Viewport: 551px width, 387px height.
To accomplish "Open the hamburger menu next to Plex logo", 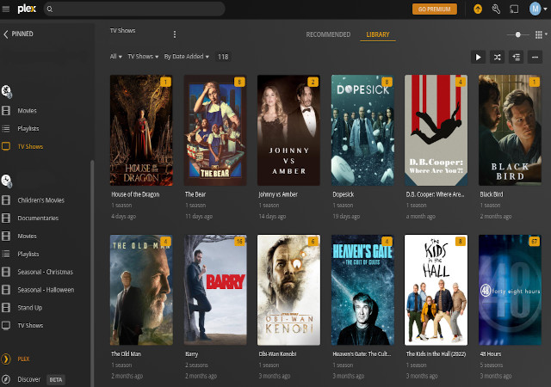I will (x=8, y=9).
